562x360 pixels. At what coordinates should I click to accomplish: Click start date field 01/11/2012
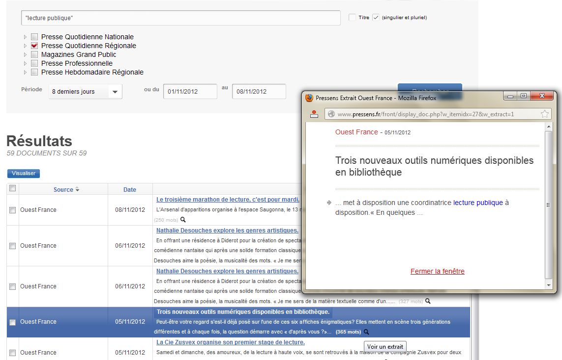[x=190, y=92]
